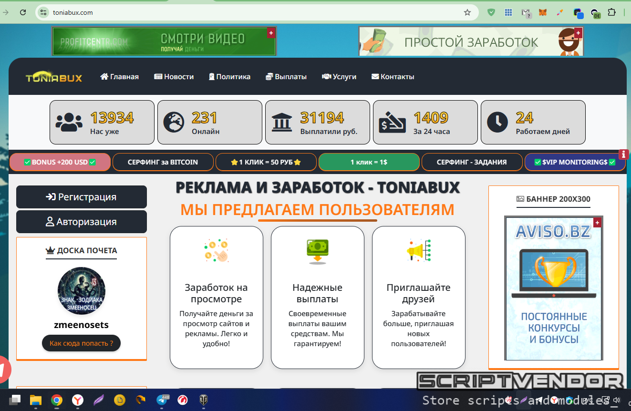631x411 pixels.
Task: Click the bank icon by Выплатили руб.
Action: coord(282,123)
